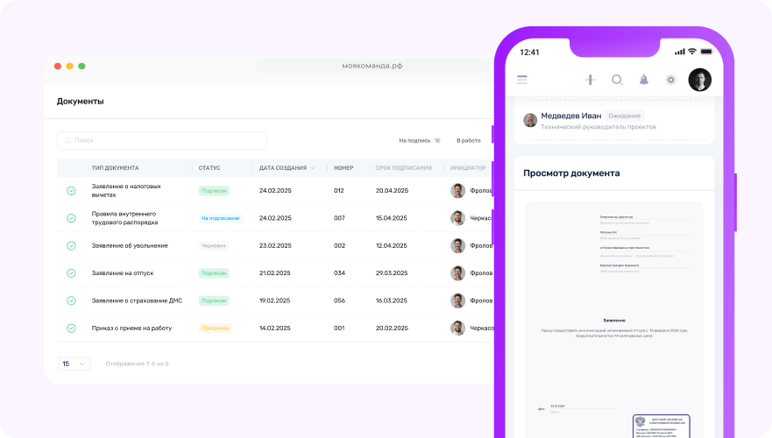Click Статус column header

point(209,168)
